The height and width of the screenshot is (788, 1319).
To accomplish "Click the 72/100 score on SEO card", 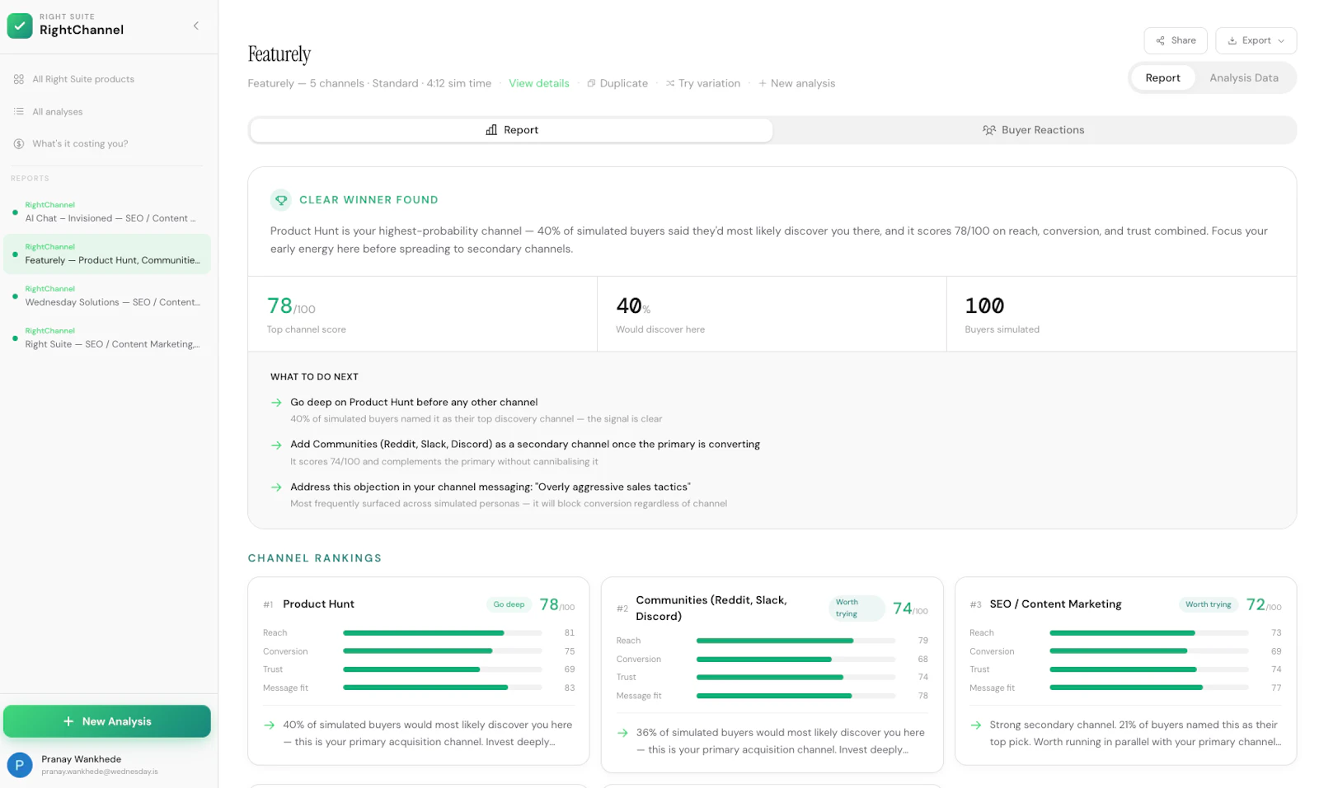I will point(1264,604).
